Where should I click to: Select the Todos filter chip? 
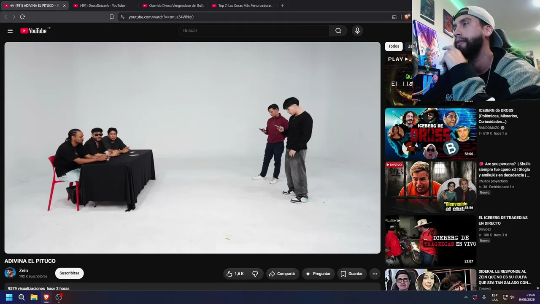(x=394, y=46)
